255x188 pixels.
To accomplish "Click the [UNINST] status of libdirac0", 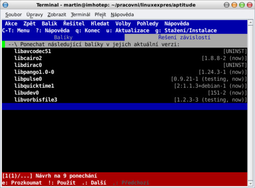I will [x=235, y=65].
